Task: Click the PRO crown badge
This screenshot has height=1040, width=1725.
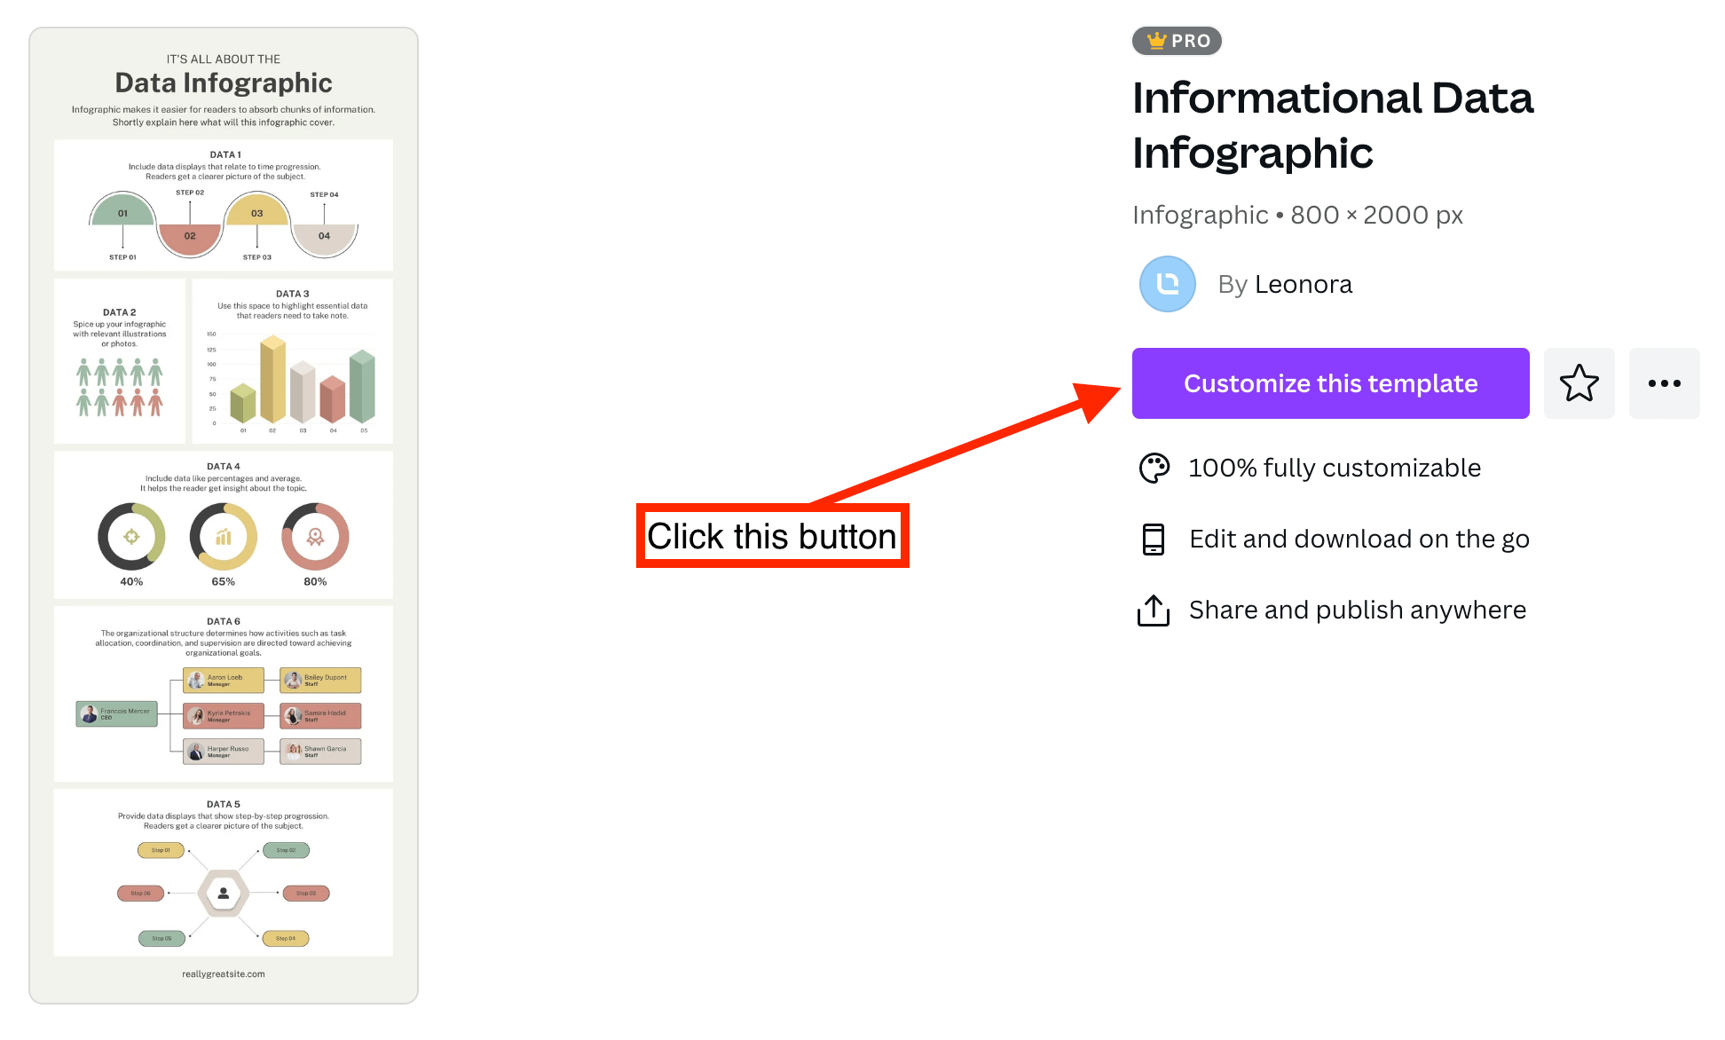Action: [1177, 41]
